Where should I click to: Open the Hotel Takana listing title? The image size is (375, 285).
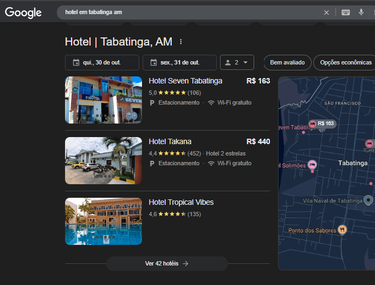coord(170,142)
